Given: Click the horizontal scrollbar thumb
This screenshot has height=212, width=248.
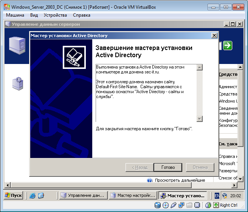Looking at the screenshot, I should tap(101, 185).
